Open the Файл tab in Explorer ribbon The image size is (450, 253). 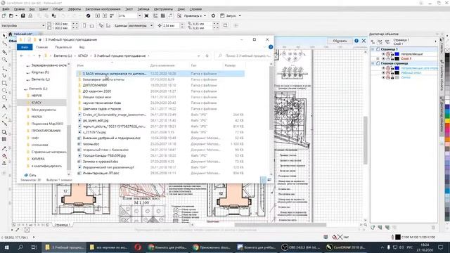[x=25, y=47]
